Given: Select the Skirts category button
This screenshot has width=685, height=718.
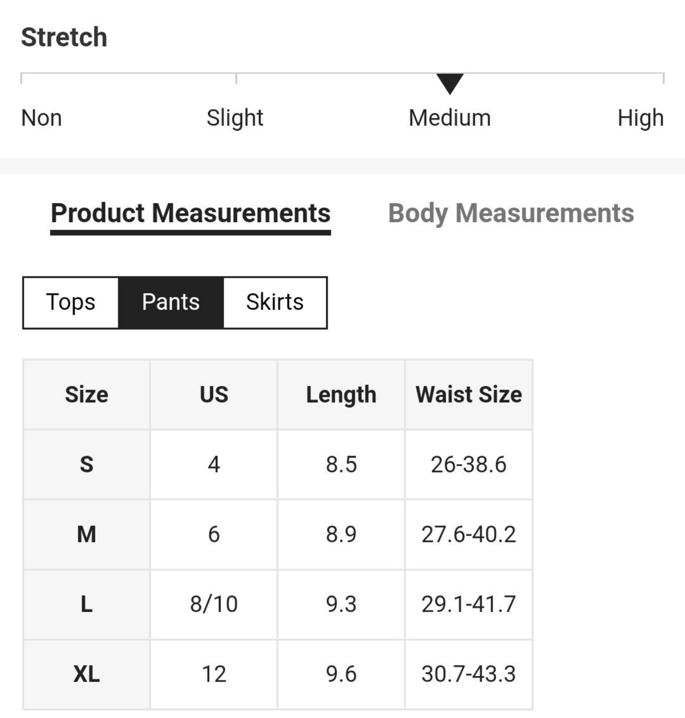Looking at the screenshot, I should tap(275, 302).
